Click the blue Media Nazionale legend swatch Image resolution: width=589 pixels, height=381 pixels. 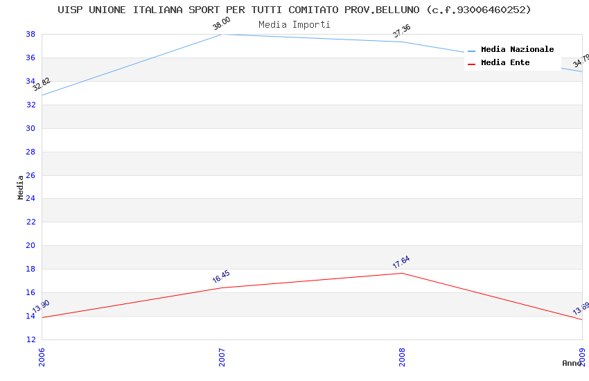click(471, 51)
